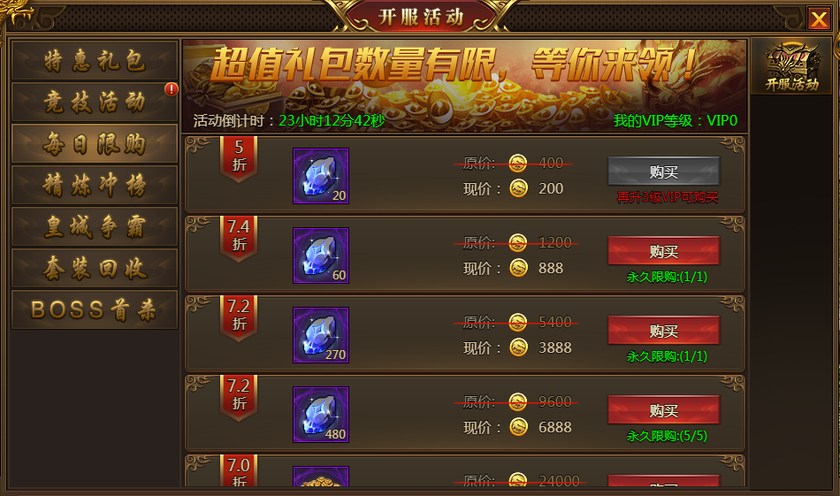
Task: Open the 开服活动 treasure chest icon
Action: point(791,66)
